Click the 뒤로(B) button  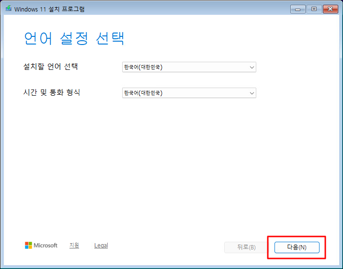[246, 247]
